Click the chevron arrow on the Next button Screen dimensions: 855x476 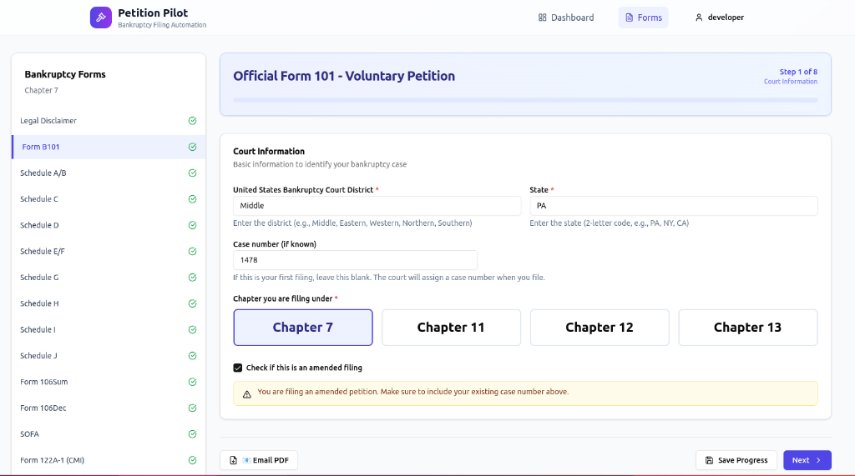[818, 460]
